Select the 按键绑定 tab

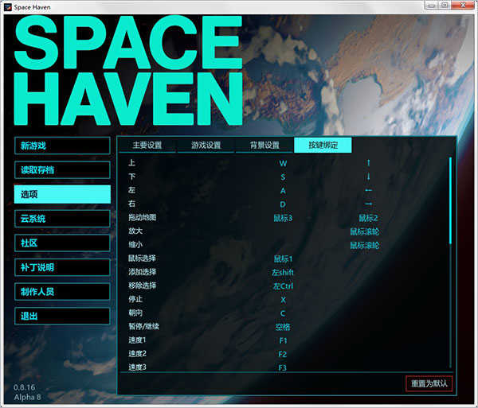(323, 146)
